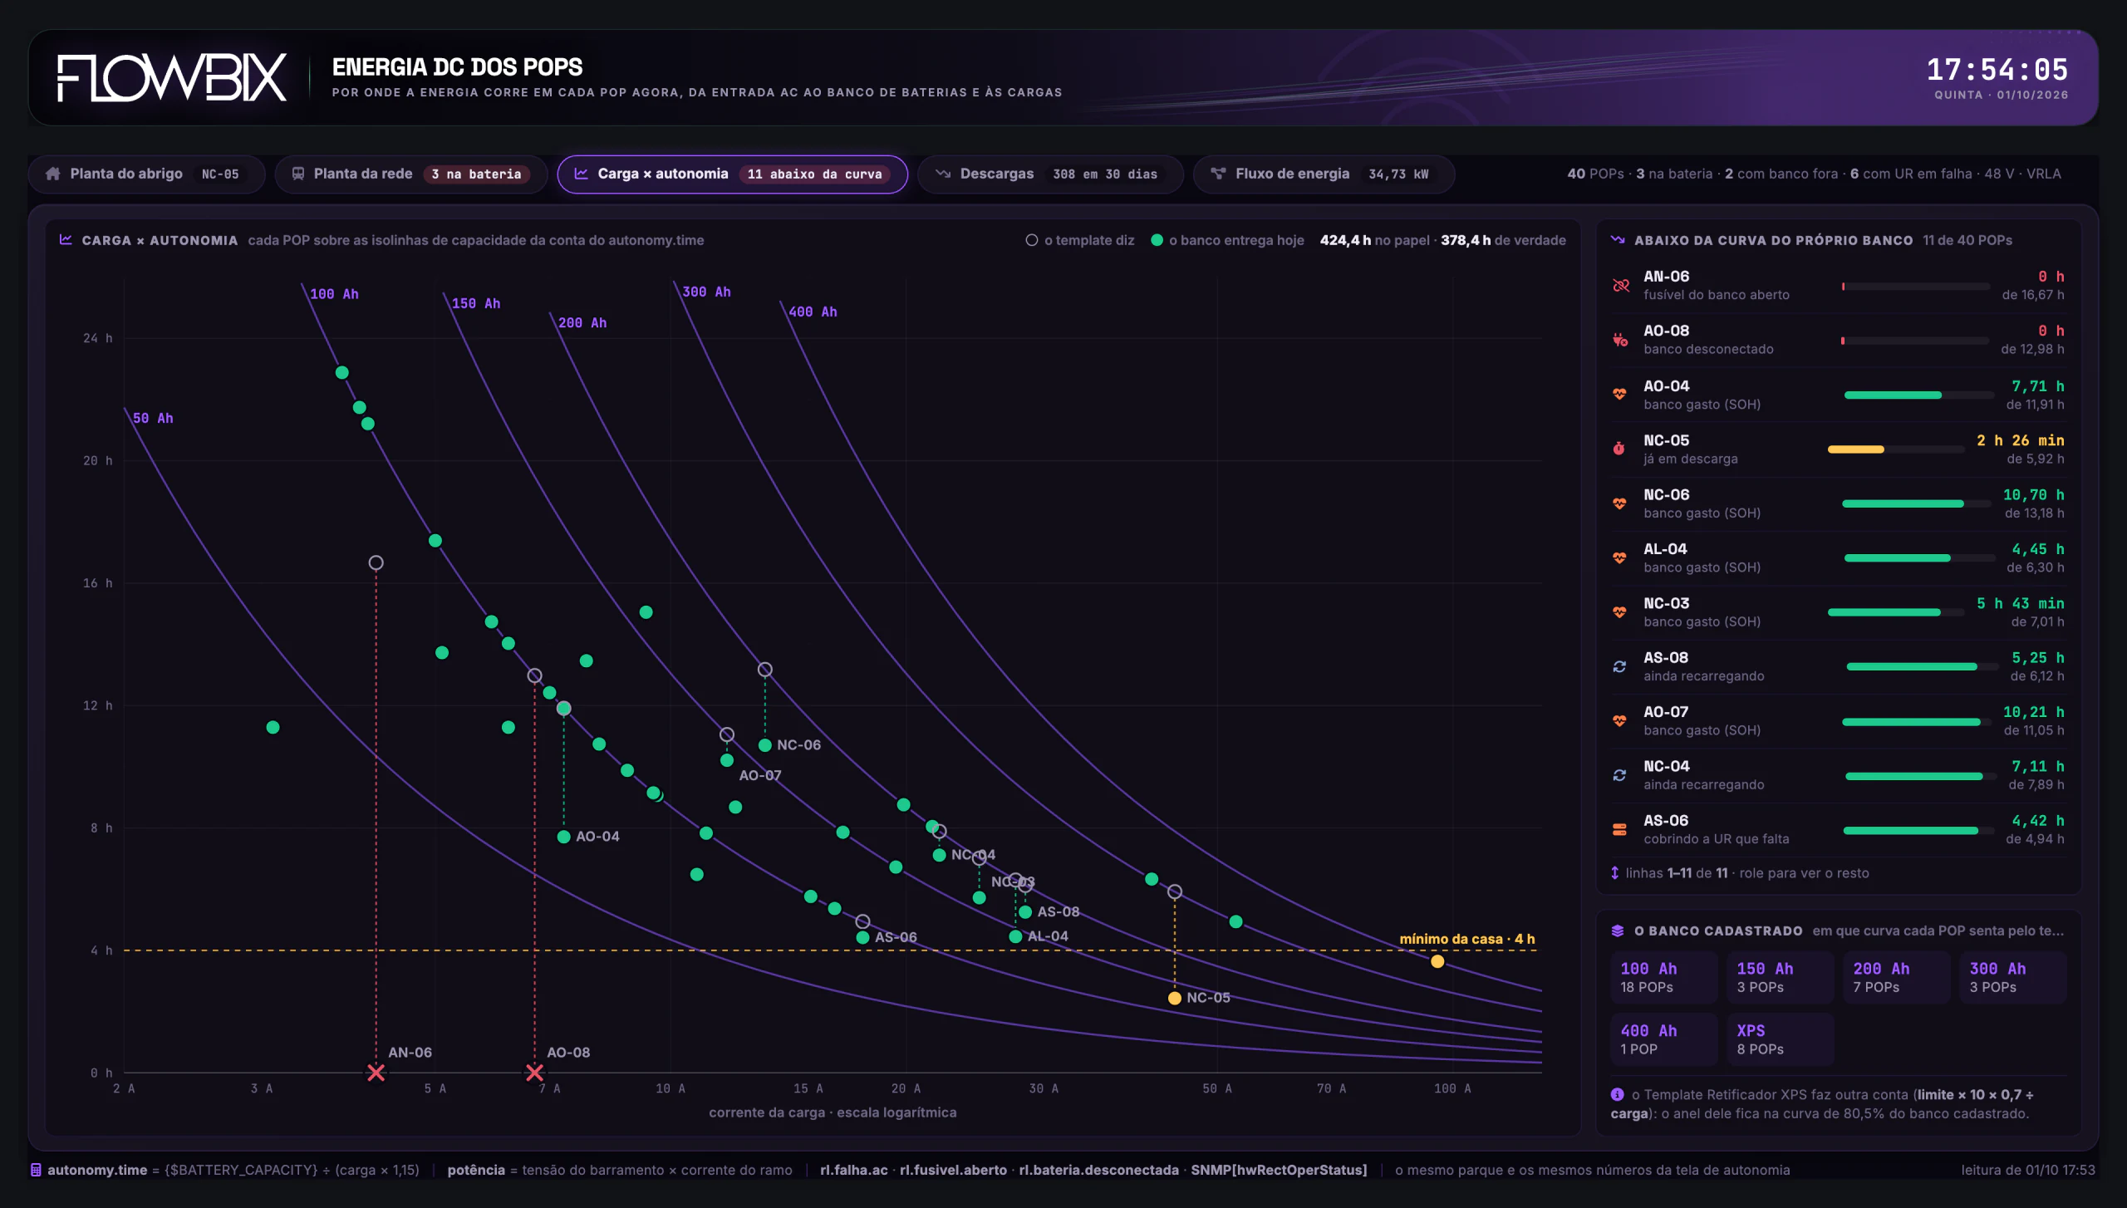Open the Descargas tab
This screenshot has height=1208, width=2127.
tap(1050, 174)
